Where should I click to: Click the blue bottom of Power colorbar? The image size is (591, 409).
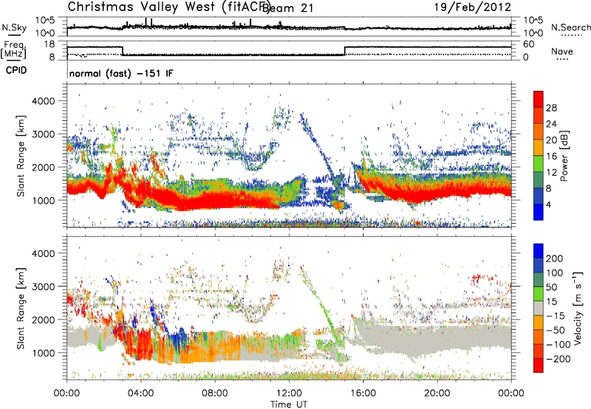(539, 212)
